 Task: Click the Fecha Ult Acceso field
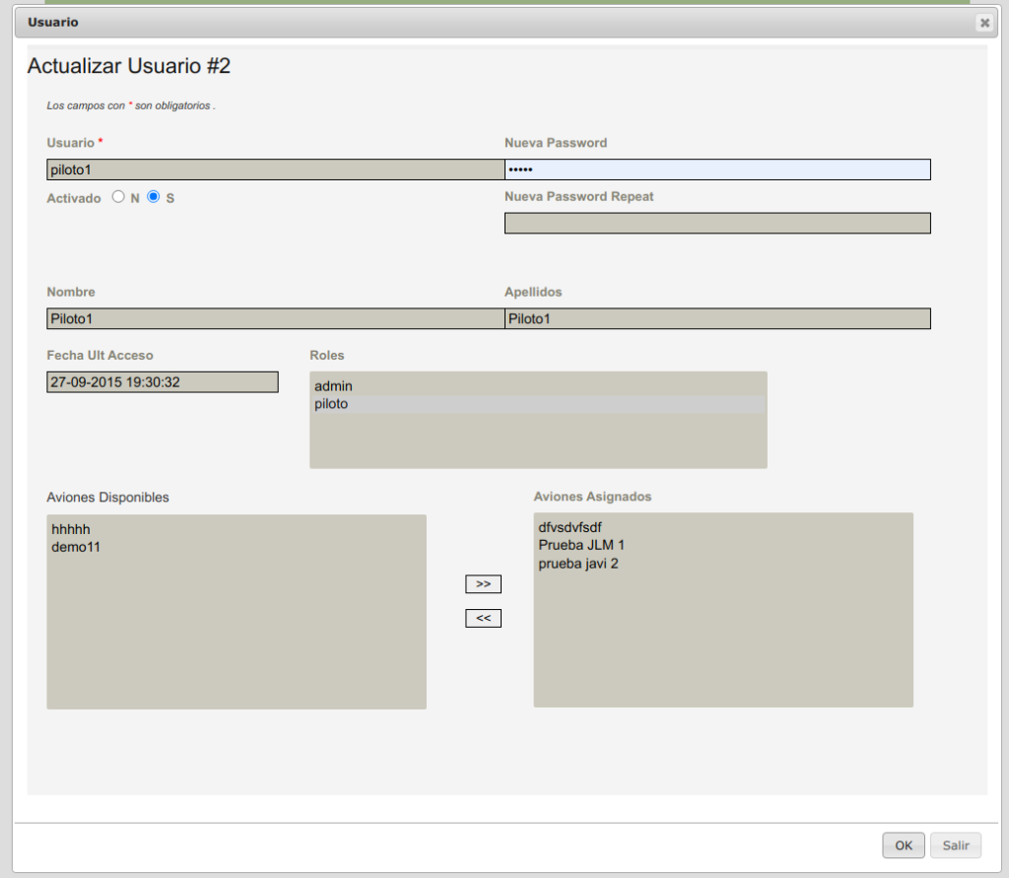point(163,382)
